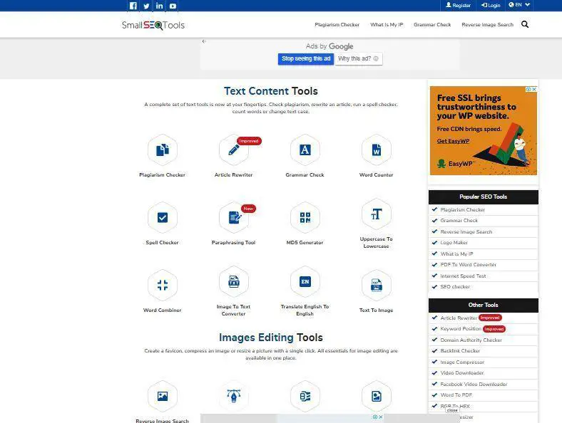Open the Paraphrasing Tool icon

234,217
